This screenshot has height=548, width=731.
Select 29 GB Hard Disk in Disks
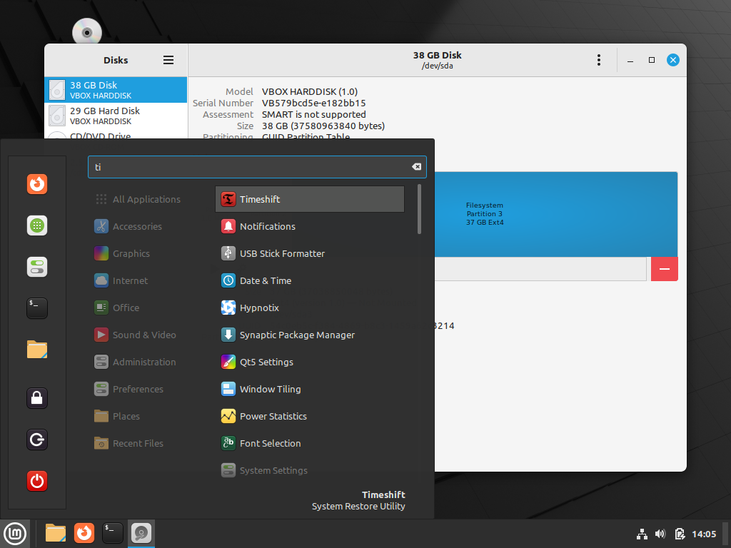tap(116, 116)
